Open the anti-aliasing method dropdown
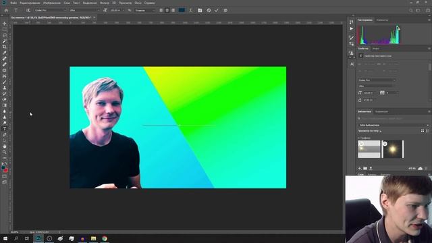The image size is (432, 243). click(x=145, y=10)
